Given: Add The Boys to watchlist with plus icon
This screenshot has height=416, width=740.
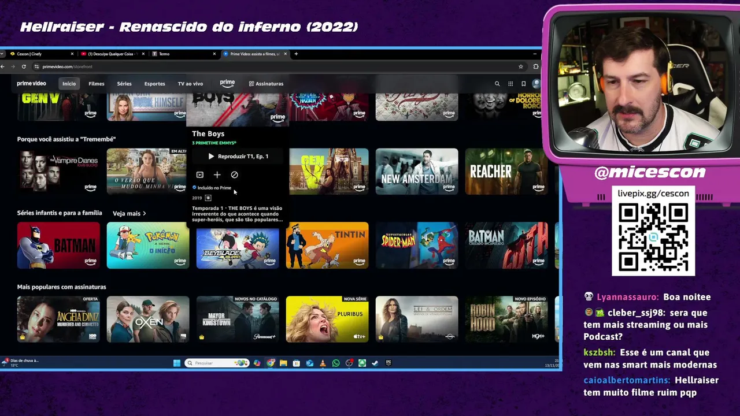Looking at the screenshot, I should [x=217, y=174].
